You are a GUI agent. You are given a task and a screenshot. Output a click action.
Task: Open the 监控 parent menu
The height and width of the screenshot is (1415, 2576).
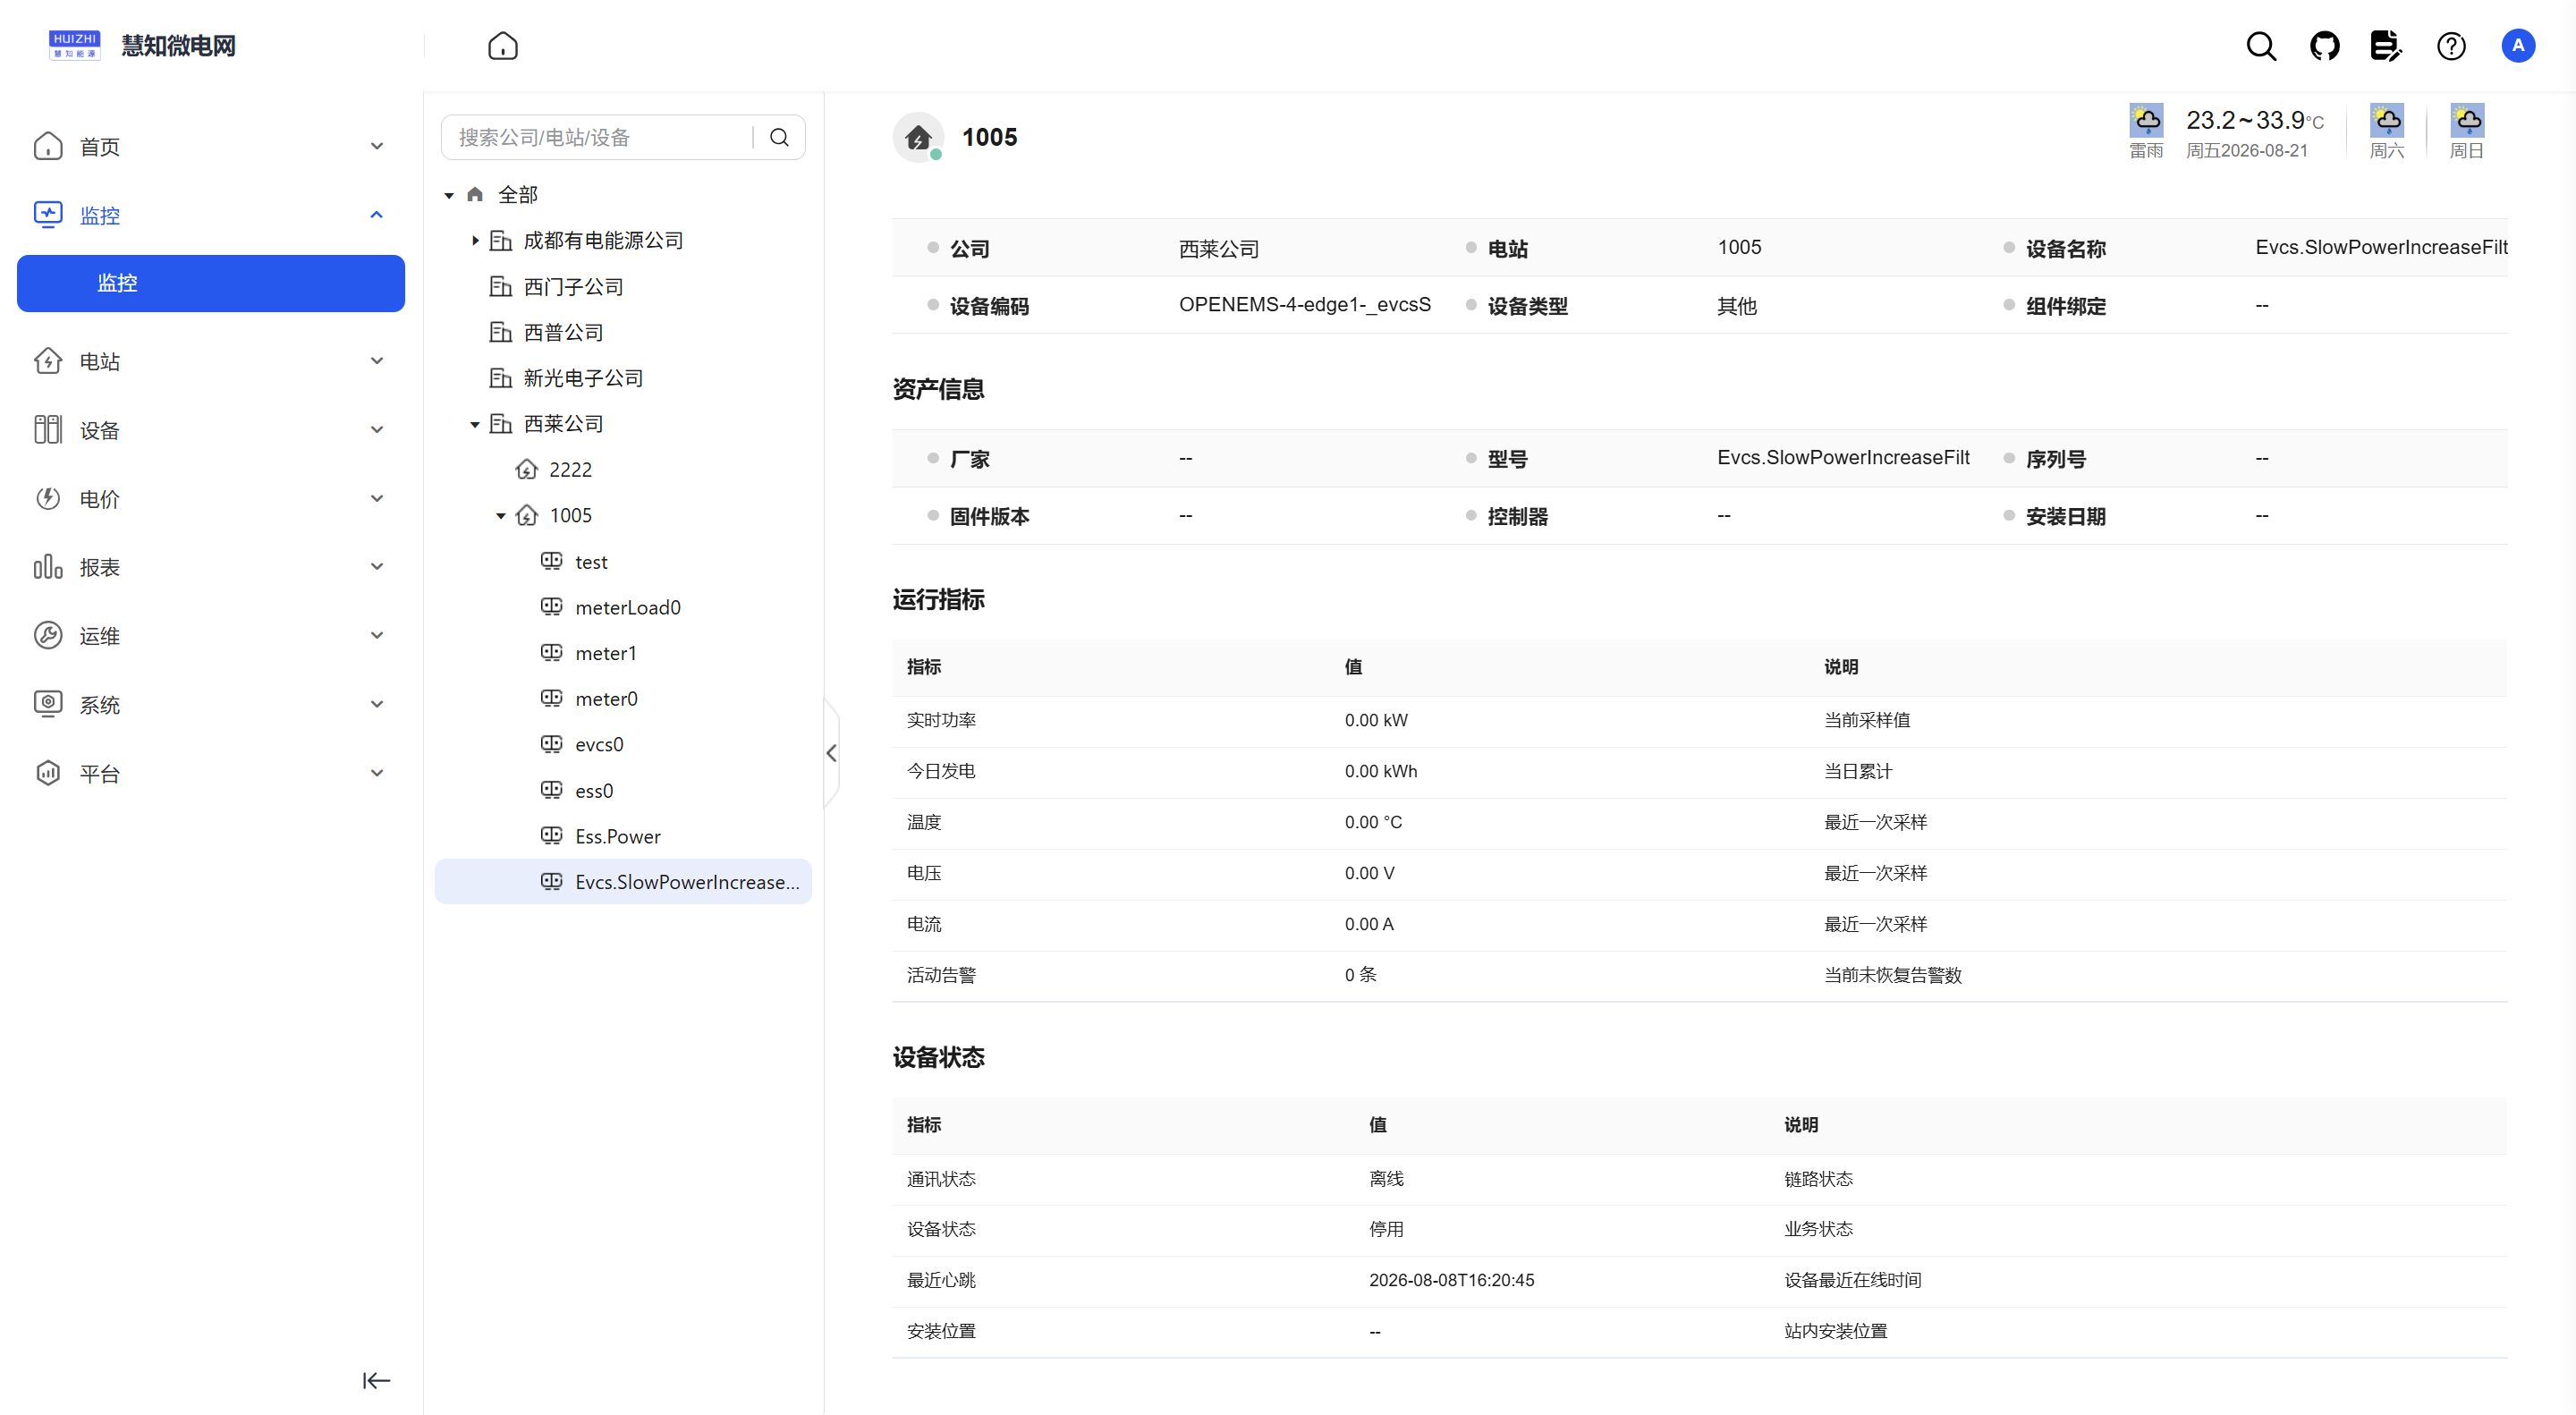coord(211,215)
